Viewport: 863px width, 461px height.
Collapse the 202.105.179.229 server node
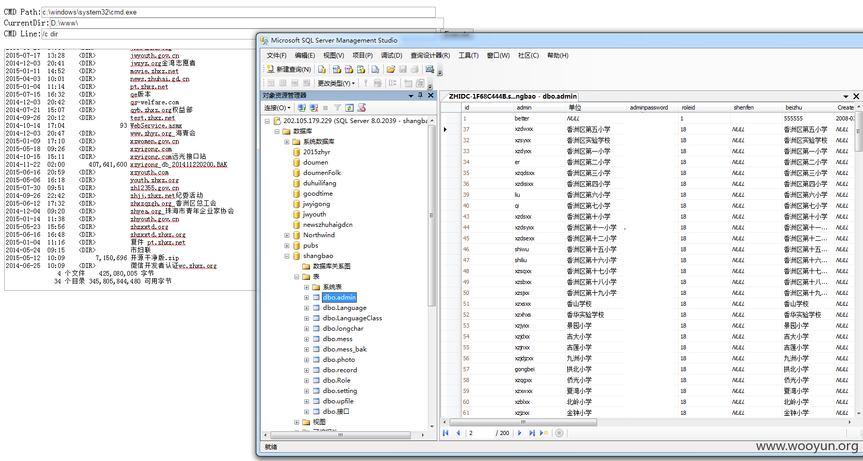(267, 121)
